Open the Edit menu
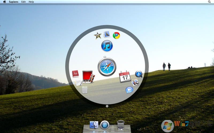This screenshot has width=214, height=133. point(24,2)
